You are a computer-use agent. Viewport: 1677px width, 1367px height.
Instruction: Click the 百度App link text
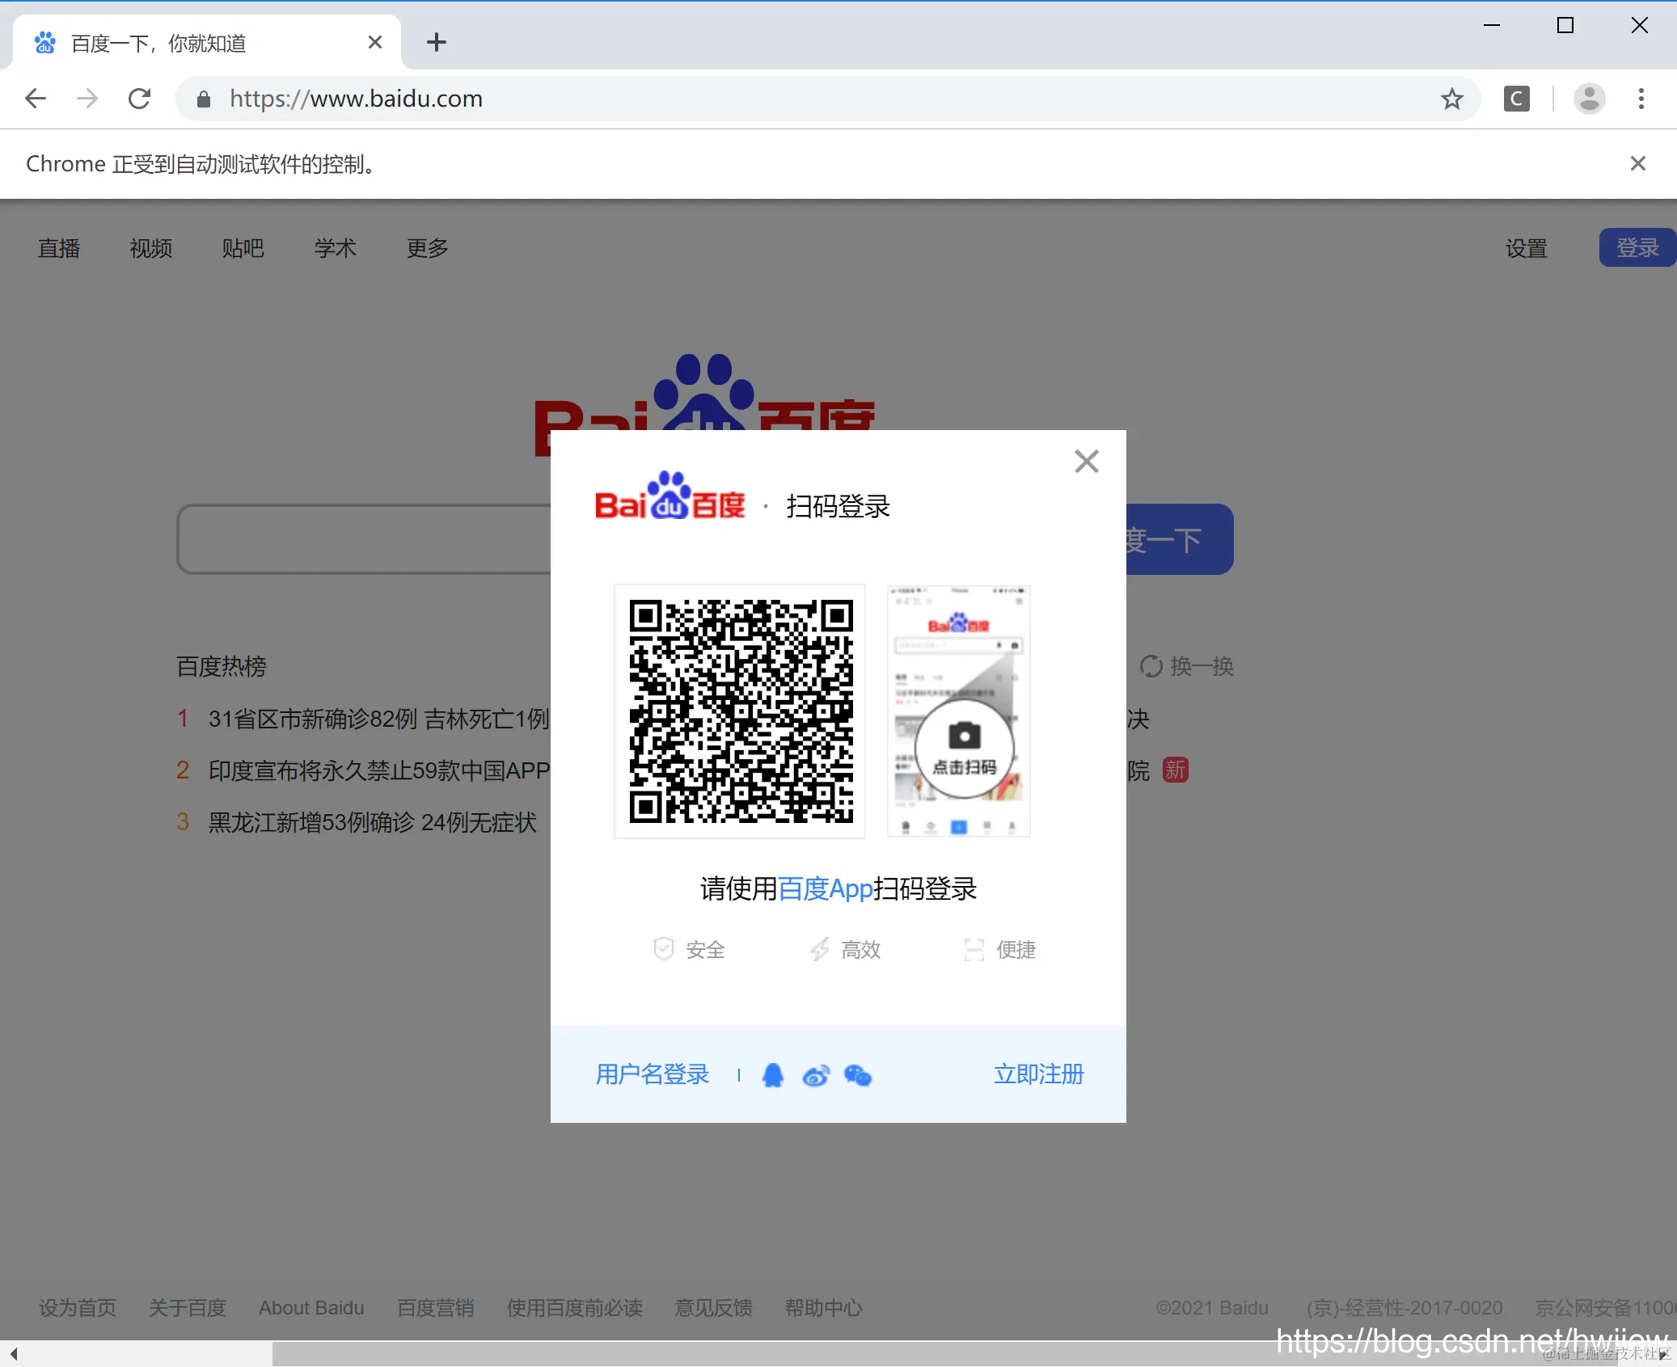(825, 888)
